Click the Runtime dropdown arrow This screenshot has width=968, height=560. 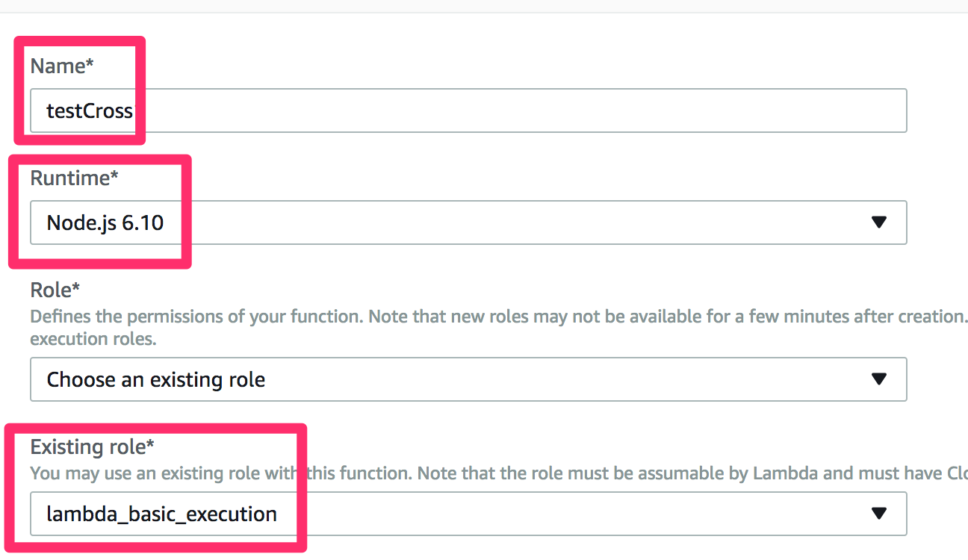[x=879, y=223]
